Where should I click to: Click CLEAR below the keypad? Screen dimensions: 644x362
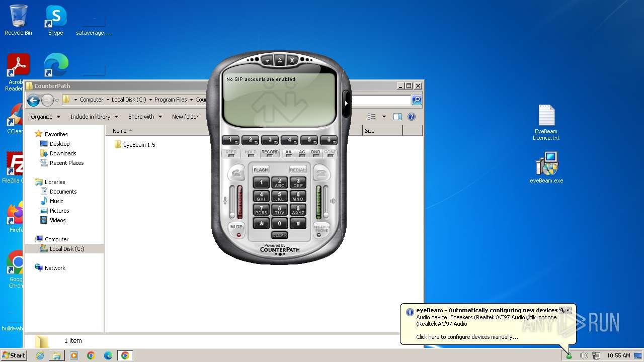(280, 235)
